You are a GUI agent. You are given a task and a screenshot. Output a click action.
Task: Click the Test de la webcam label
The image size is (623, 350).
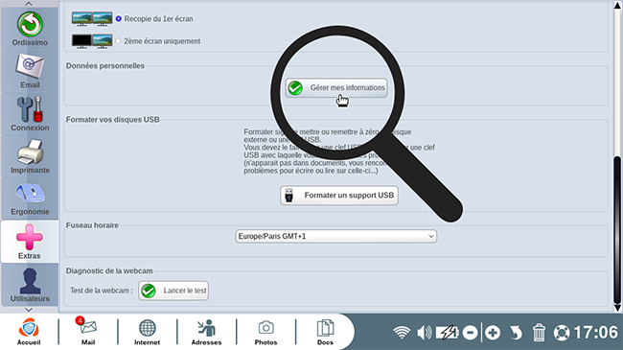[x=102, y=291]
